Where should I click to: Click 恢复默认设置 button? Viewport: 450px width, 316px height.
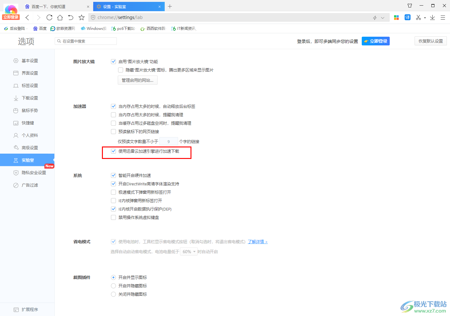pyautogui.click(x=430, y=41)
